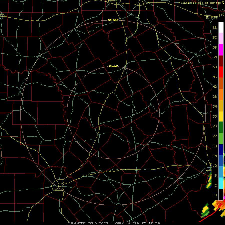The width and height of the screenshot is (225, 225).
Task: Click the legend value '66'
Action: [x=215, y=27]
